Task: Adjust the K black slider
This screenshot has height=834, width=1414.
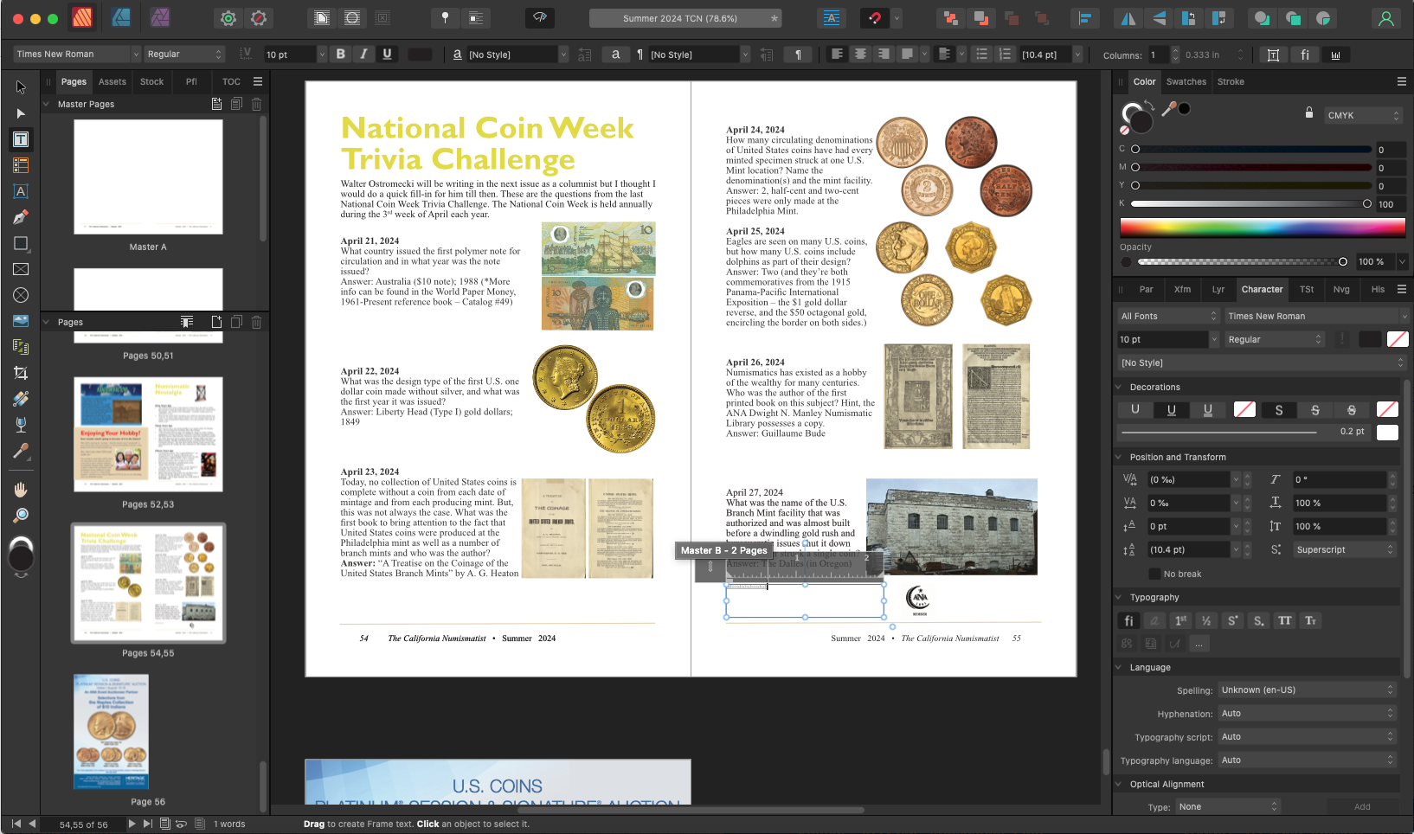Action: tap(1250, 204)
